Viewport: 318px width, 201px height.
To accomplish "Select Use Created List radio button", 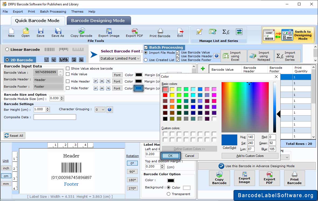I will coord(146,60).
